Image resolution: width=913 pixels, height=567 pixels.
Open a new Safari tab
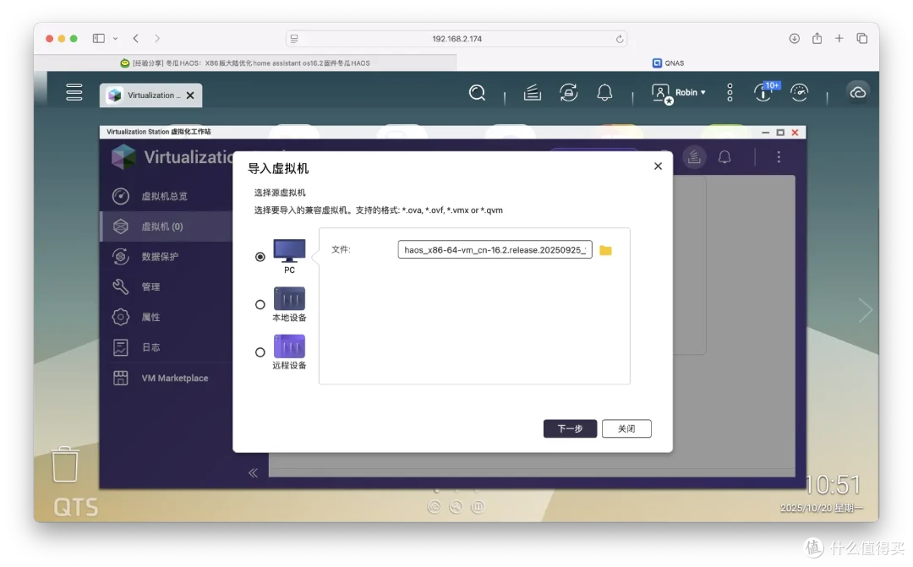(x=839, y=38)
